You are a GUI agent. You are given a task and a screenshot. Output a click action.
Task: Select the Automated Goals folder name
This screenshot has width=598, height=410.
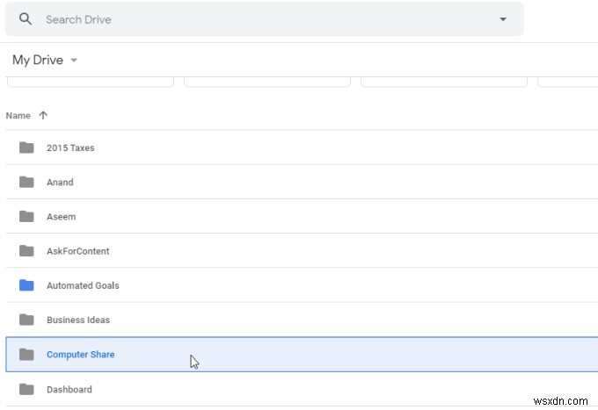click(83, 285)
